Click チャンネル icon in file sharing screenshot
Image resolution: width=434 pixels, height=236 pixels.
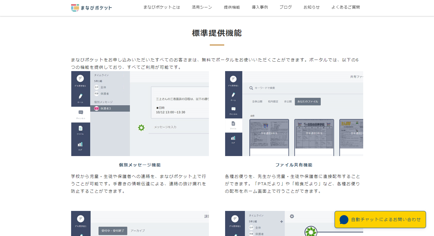(233, 109)
